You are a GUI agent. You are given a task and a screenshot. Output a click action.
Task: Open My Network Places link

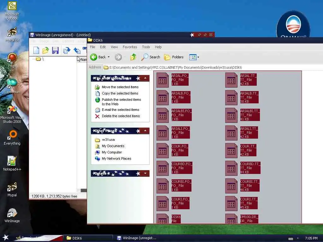click(x=116, y=158)
